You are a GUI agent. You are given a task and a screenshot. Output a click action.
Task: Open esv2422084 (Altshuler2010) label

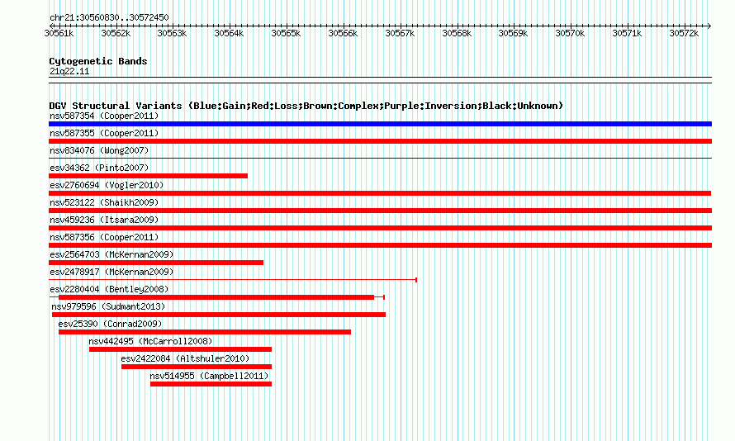tap(185, 358)
